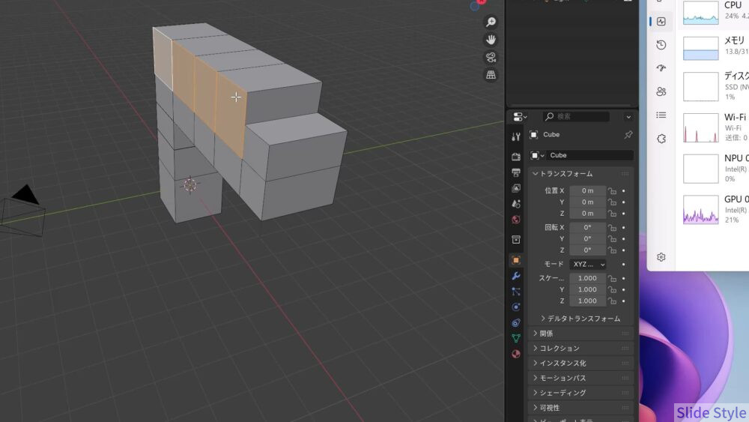This screenshot has width=749, height=422.
Task: Select the camera object in viewport
Action: (x=22, y=211)
